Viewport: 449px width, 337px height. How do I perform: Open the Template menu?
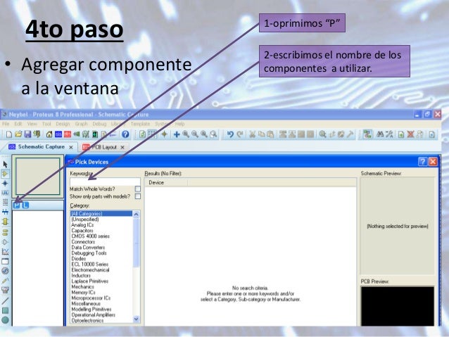(140, 124)
